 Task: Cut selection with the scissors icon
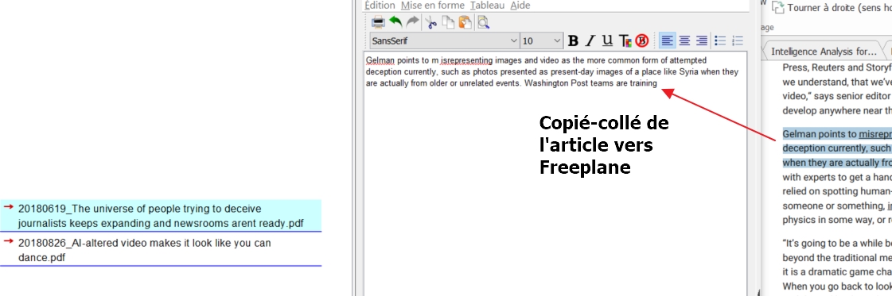click(x=431, y=23)
